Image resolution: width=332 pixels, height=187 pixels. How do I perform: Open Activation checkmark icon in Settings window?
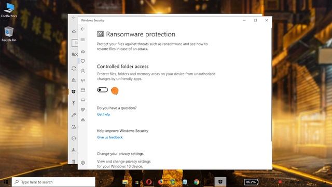pyautogui.click(x=74, y=139)
